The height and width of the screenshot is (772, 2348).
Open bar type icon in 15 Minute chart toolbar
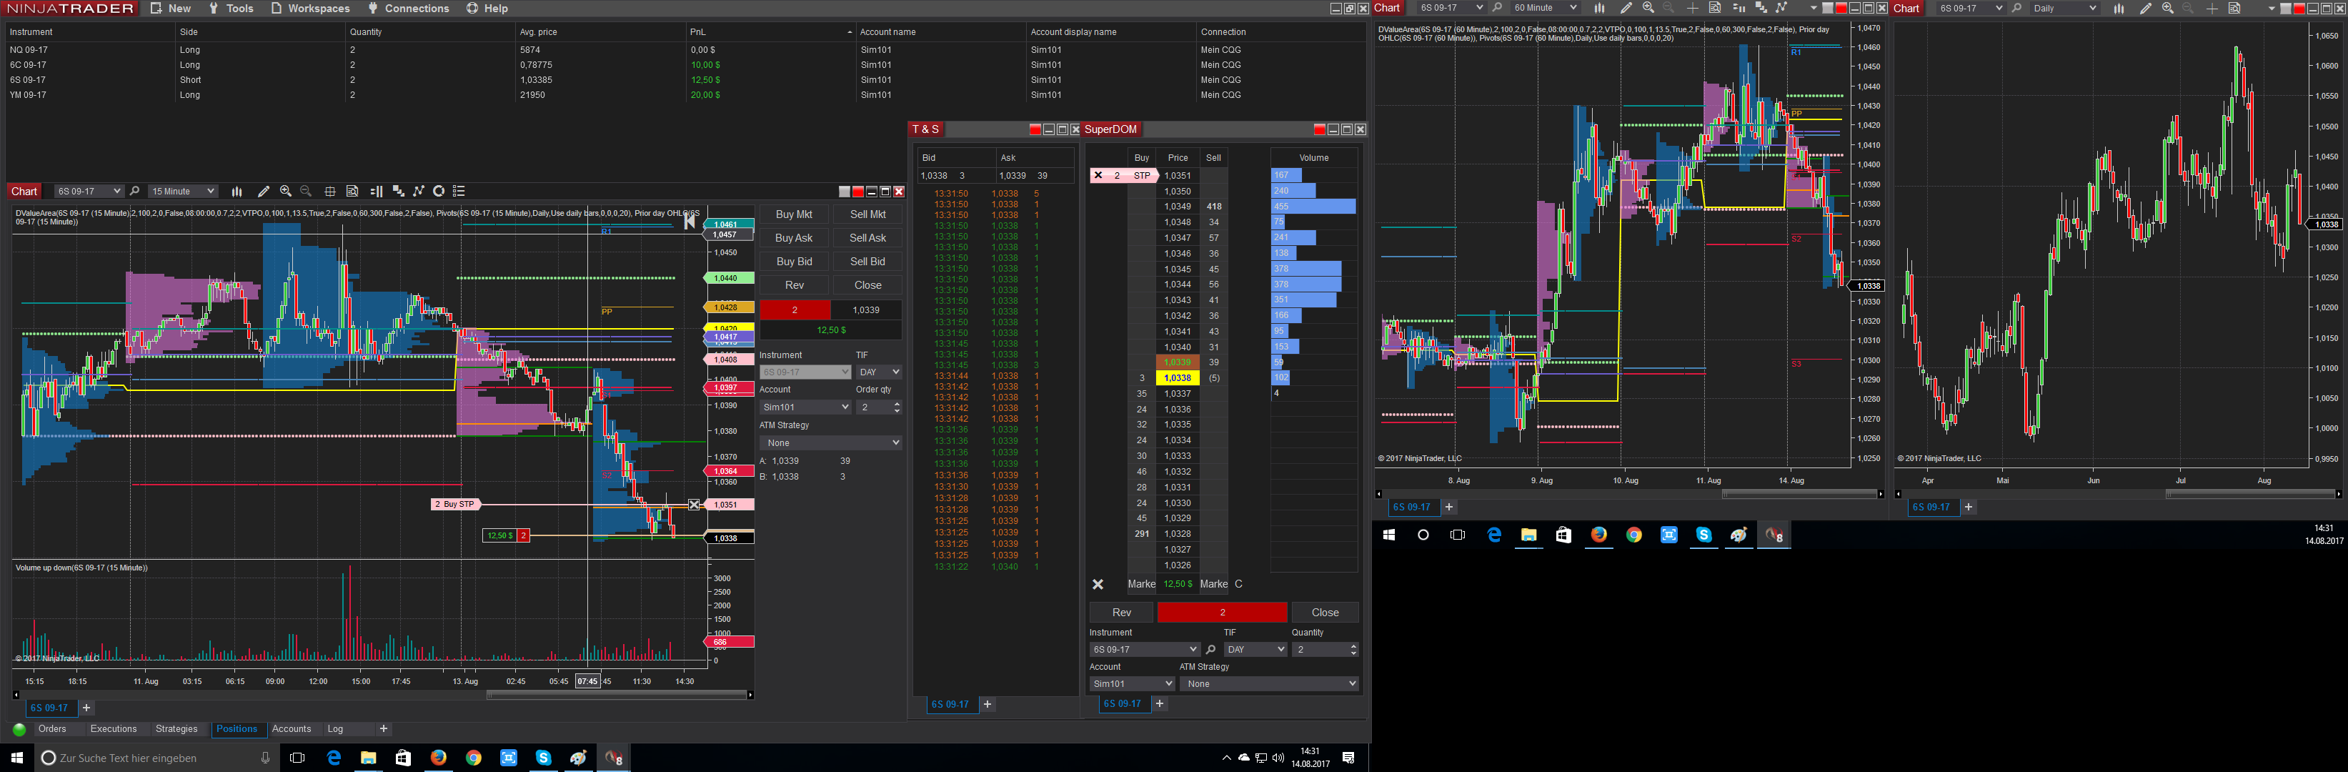(x=237, y=192)
